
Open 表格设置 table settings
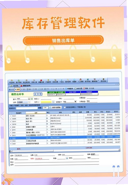pos(79,88)
